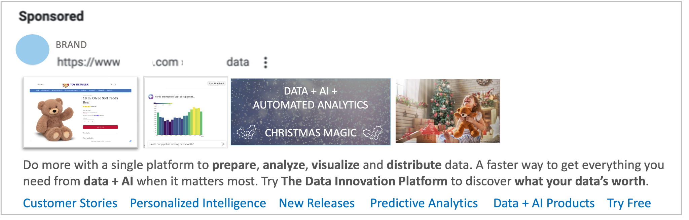Open the girl with teddy bear photo
Image resolution: width=689 pixels, height=220 pixels.
pos(447,111)
